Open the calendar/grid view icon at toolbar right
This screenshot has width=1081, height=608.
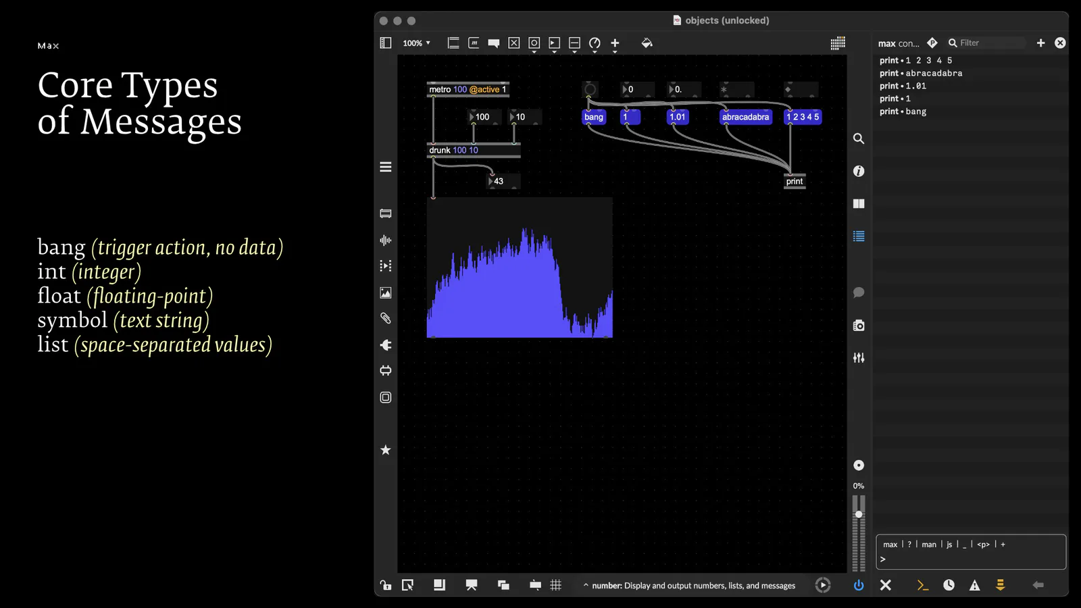point(838,43)
